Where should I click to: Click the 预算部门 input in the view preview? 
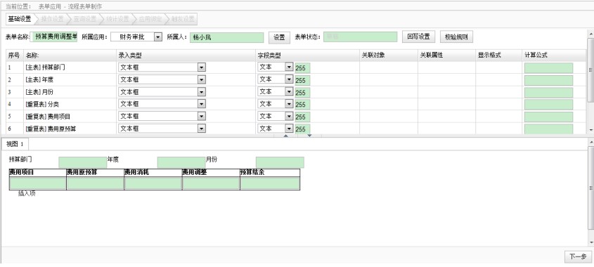(82, 162)
